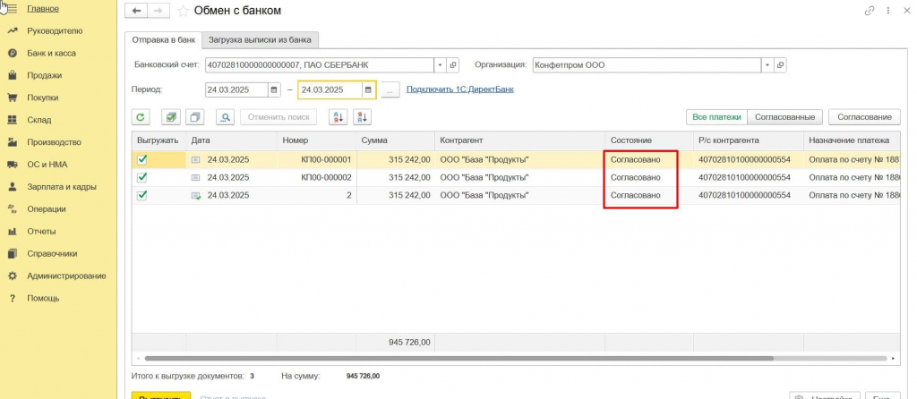Select the total 945 726,00 in table footer
Image resolution: width=917 pixels, height=399 pixels.
click(x=395, y=343)
